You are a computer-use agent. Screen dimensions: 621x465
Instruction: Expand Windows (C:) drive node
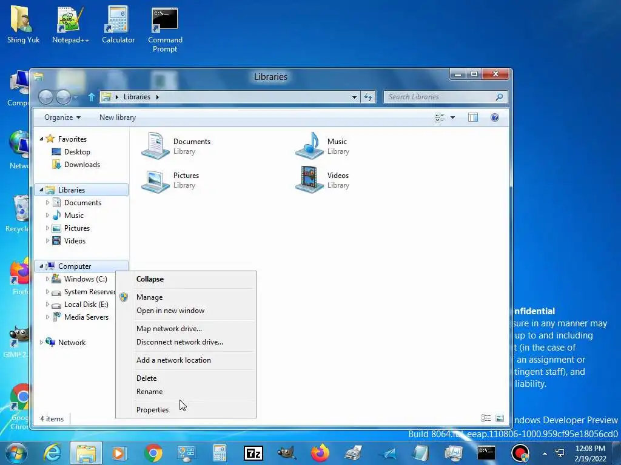pyautogui.click(x=47, y=279)
